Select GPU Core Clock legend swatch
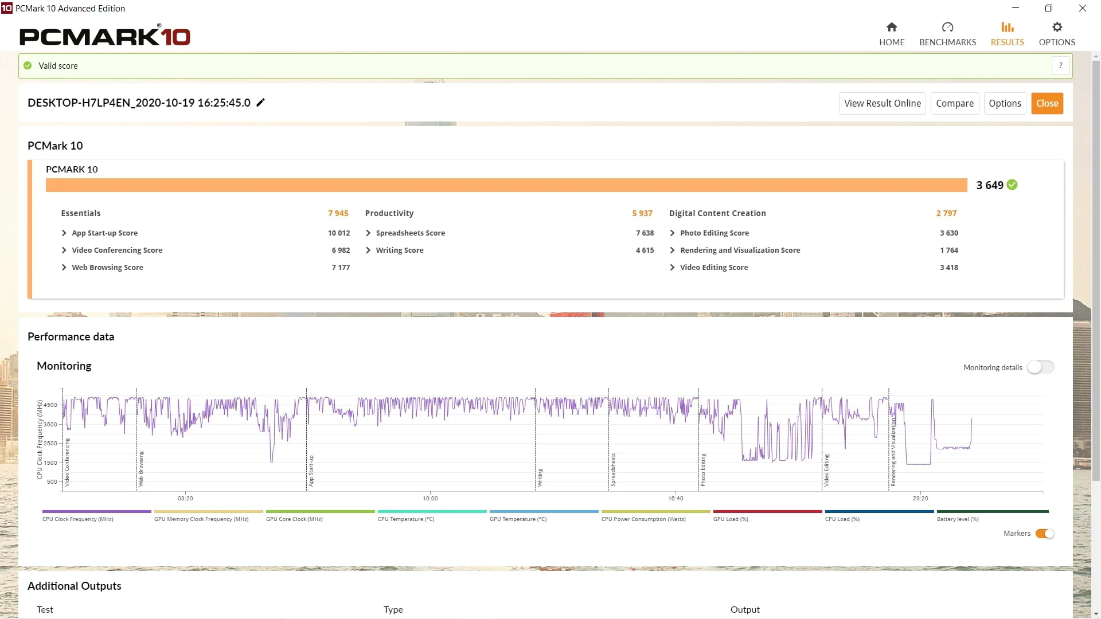This screenshot has height=619, width=1101. pyautogui.click(x=321, y=511)
